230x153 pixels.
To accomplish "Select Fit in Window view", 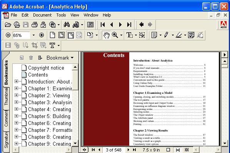I will (62, 35).
